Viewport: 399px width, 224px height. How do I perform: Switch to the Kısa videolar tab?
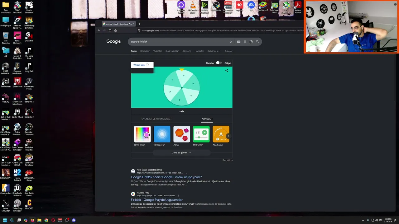pyautogui.click(x=172, y=51)
